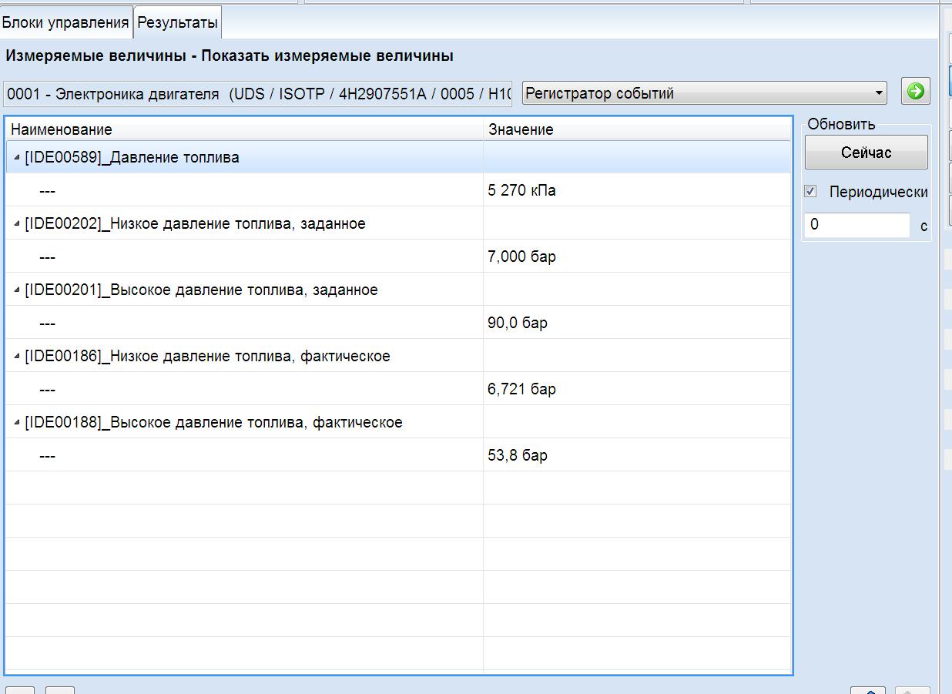Click the update interval seconds field
Viewport: 952px width, 694px height.
856,225
